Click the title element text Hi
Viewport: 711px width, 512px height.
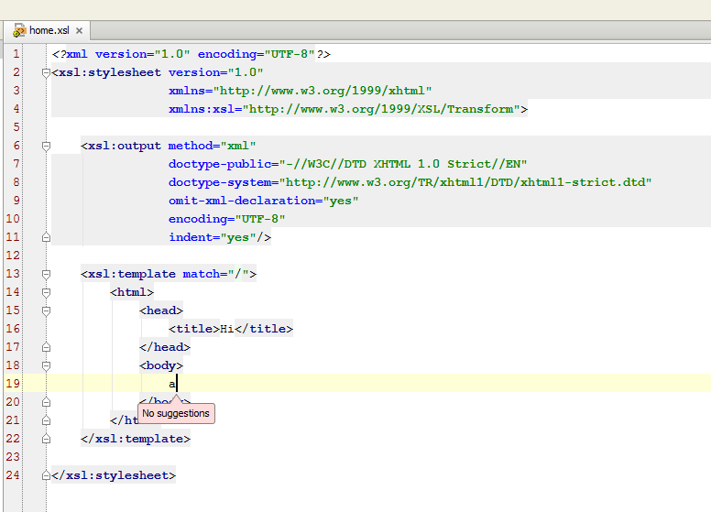tap(226, 329)
